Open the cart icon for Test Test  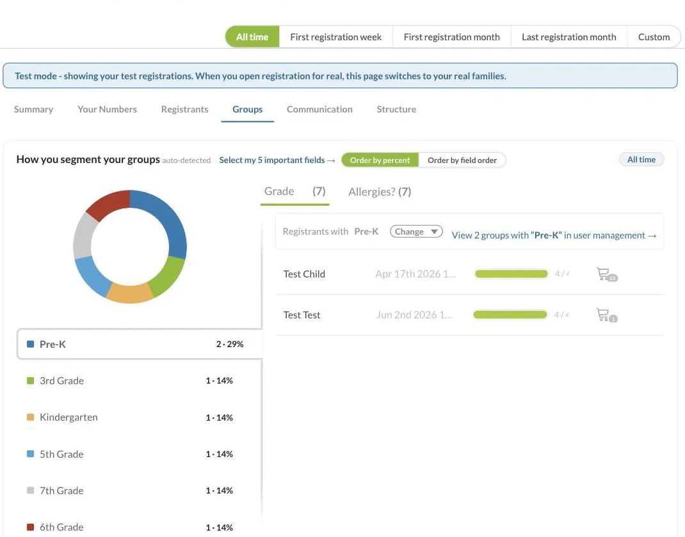pyautogui.click(x=607, y=315)
